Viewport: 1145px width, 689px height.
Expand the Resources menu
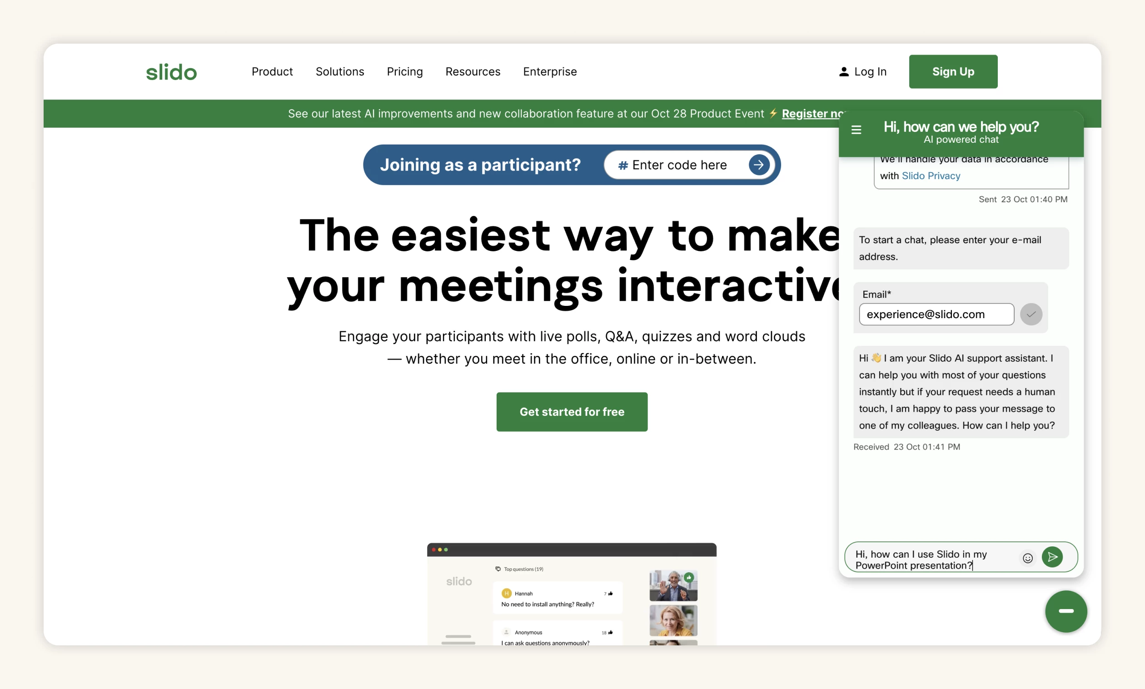[473, 71]
